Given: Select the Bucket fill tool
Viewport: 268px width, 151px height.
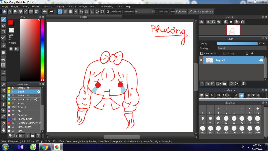Looking at the screenshot, I should (3, 59).
